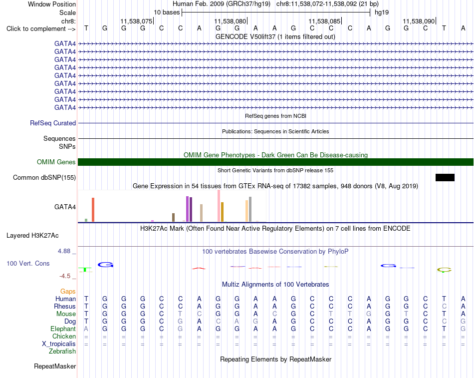Select the 'Dog' alignment row label
The image size is (474, 378).
(x=70, y=322)
